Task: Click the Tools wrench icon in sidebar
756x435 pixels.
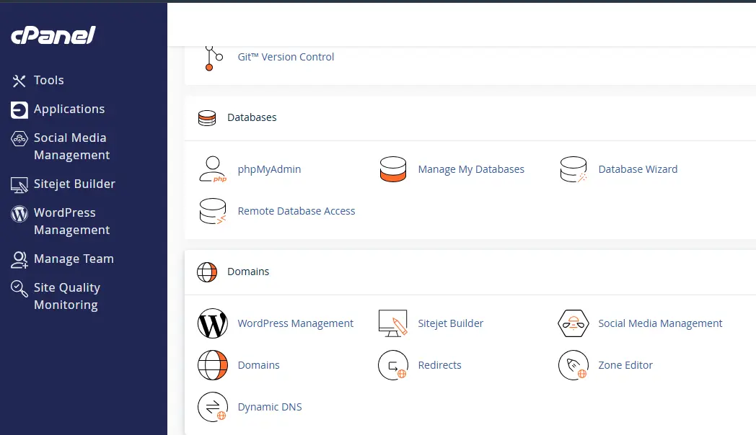Action: pyautogui.click(x=19, y=81)
